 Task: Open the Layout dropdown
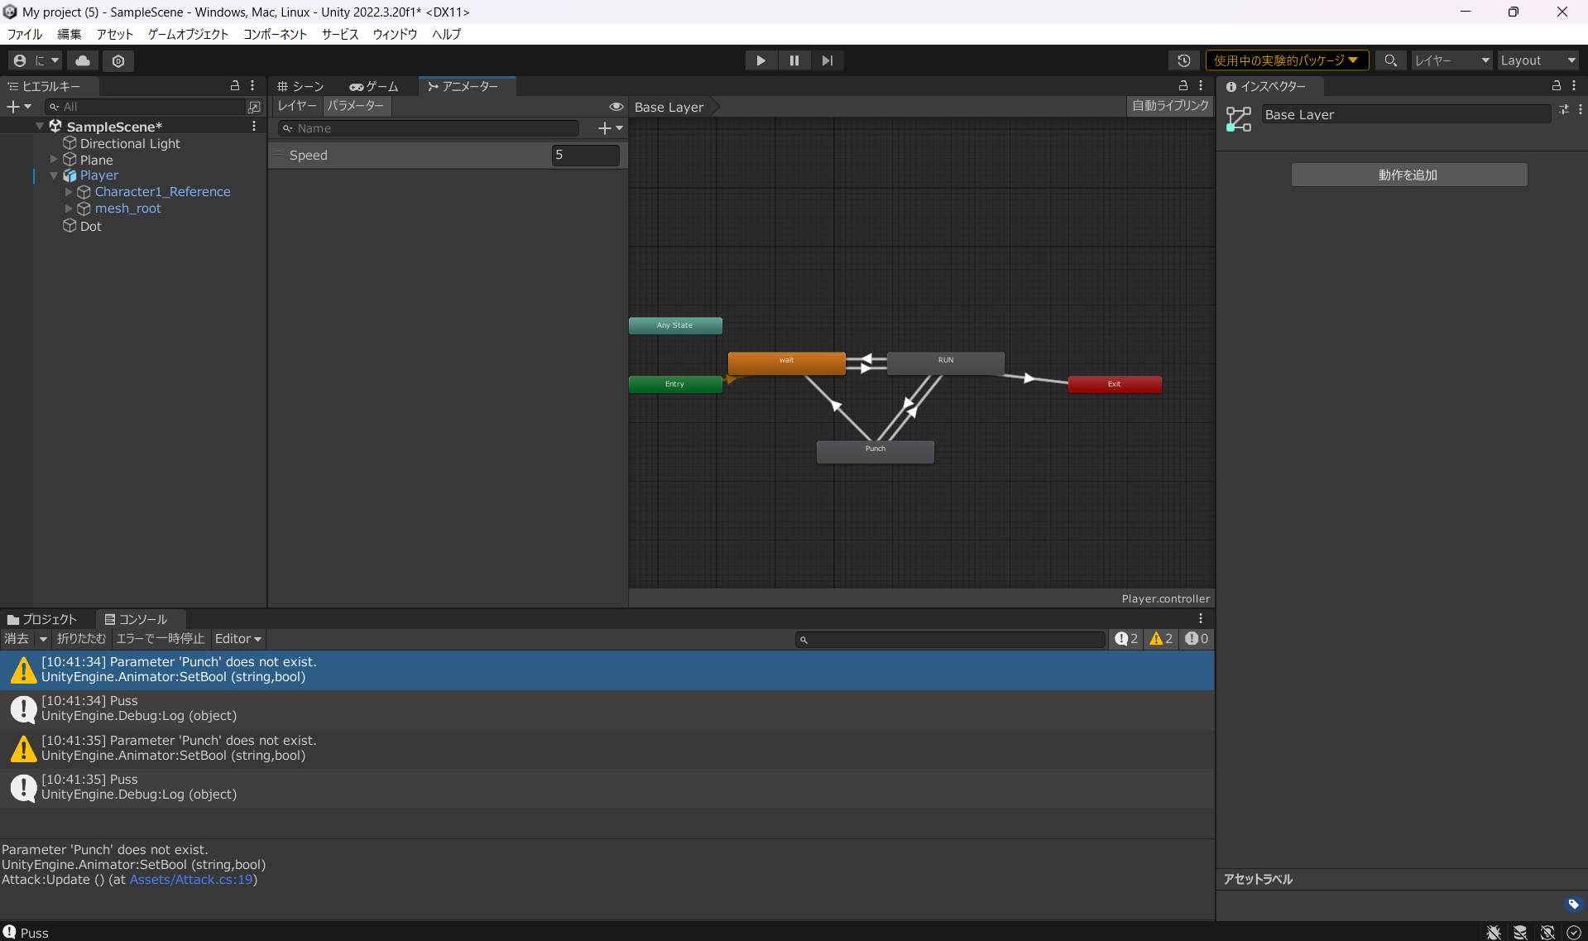tap(1538, 60)
